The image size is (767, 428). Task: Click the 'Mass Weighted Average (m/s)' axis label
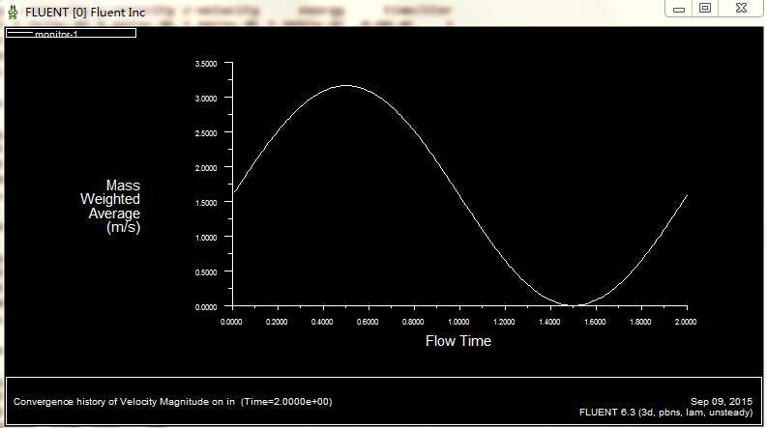110,206
